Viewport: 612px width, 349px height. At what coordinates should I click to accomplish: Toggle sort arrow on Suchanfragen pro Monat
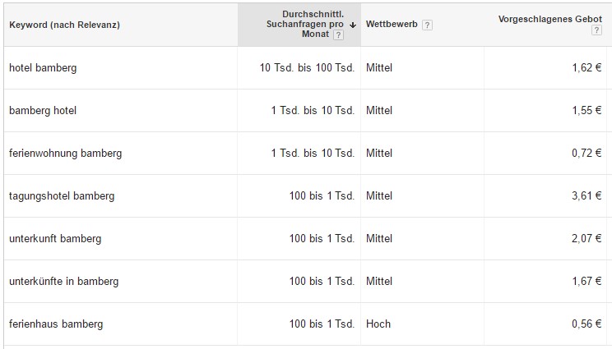[x=353, y=25]
